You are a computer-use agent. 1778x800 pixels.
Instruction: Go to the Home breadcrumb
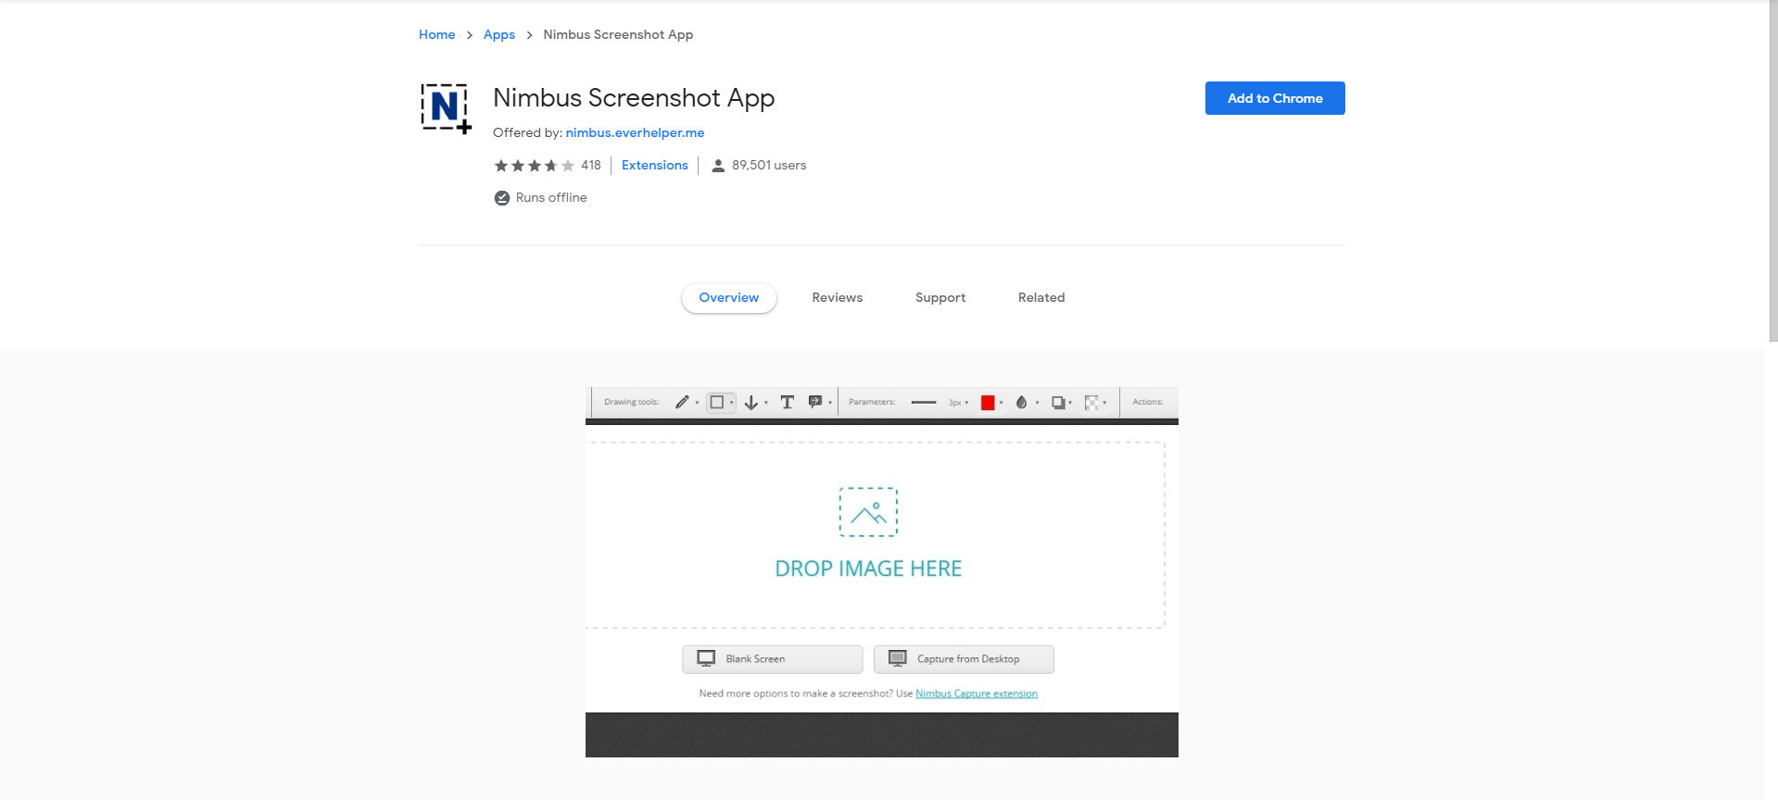[436, 35]
